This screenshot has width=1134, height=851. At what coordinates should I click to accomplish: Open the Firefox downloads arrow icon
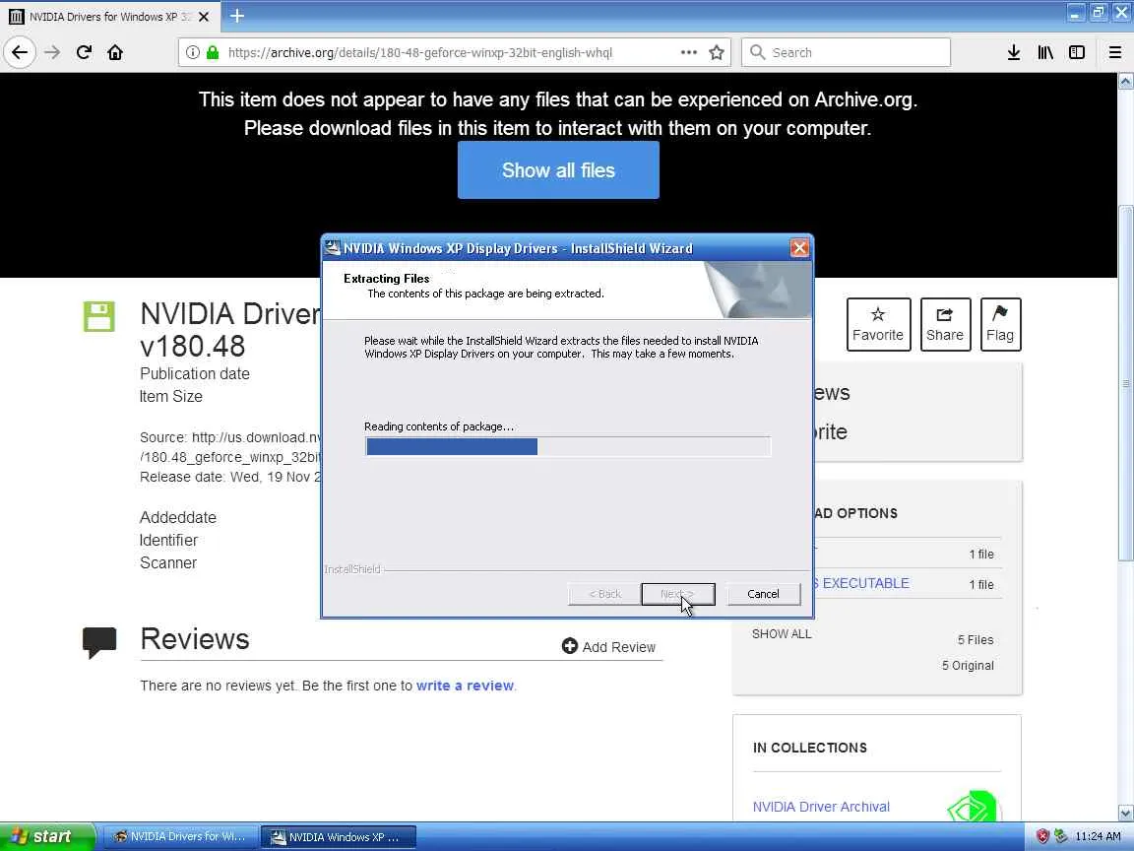1014,52
